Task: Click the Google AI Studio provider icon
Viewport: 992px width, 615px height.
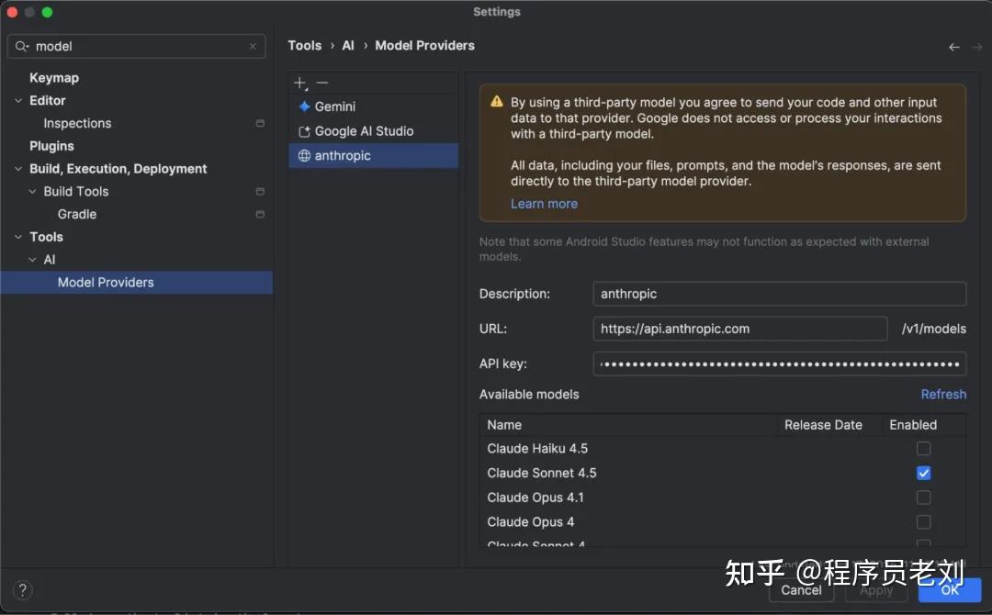Action: pyautogui.click(x=304, y=131)
